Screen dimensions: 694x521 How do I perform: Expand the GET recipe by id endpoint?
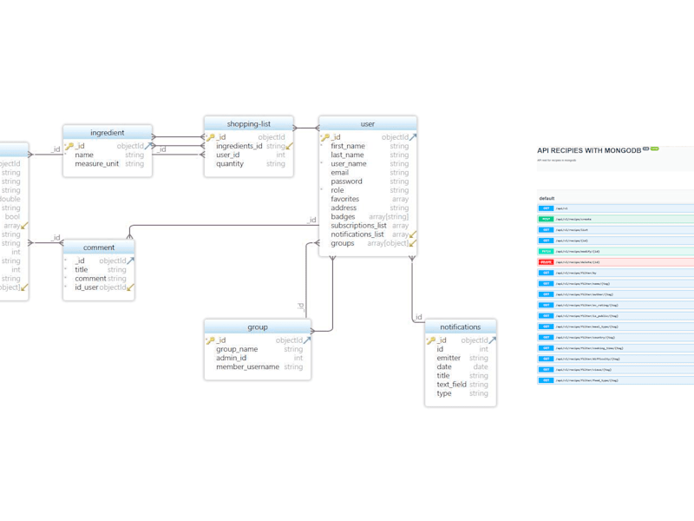point(616,241)
